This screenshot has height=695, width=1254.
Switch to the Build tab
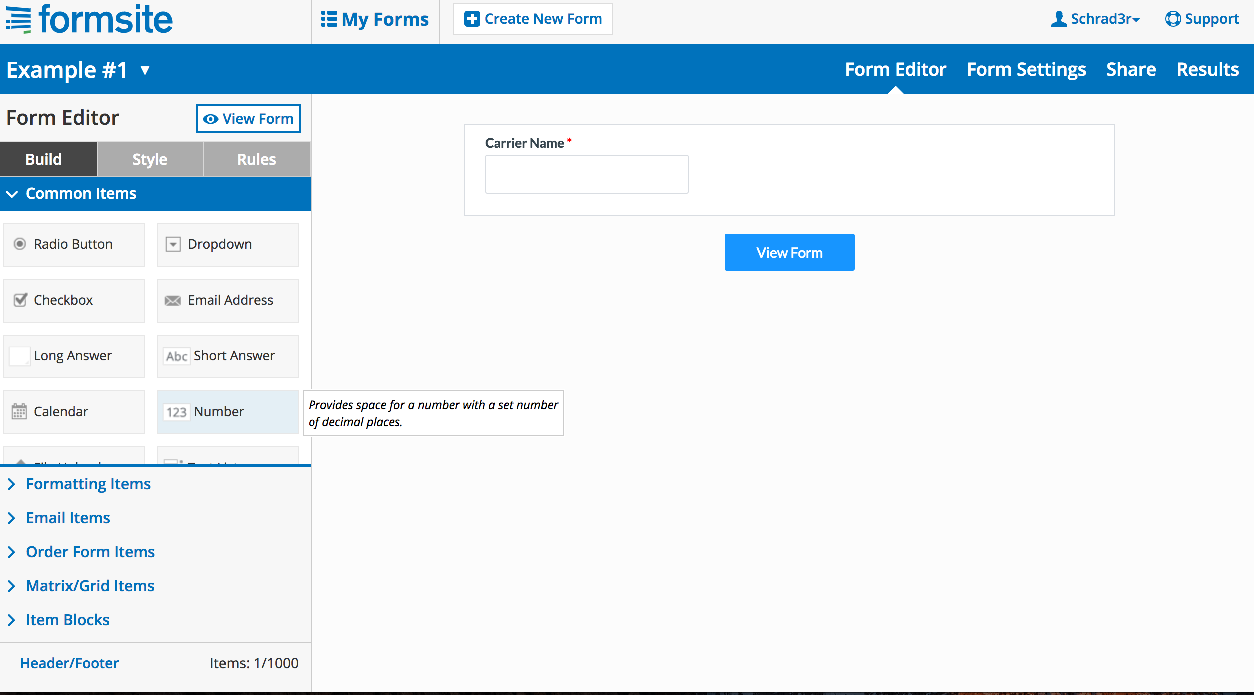pyautogui.click(x=48, y=159)
